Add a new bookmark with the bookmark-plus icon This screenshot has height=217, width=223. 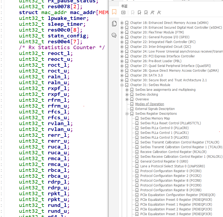[x=139, y=12]
